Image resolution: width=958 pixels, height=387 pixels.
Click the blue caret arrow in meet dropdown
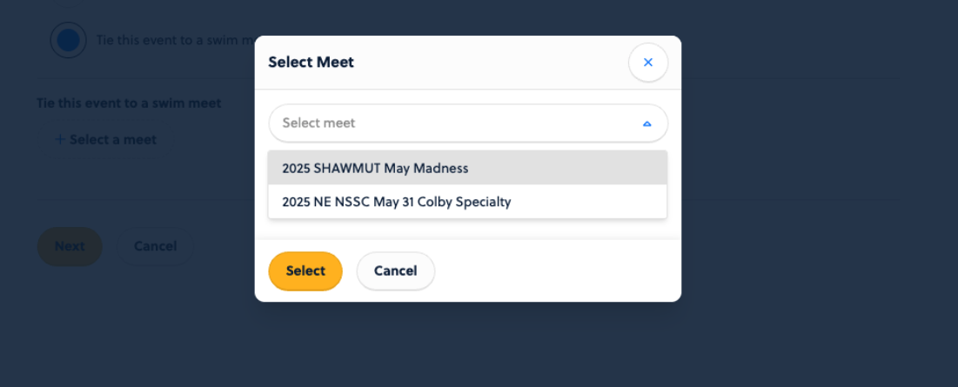tap(646, 123)
